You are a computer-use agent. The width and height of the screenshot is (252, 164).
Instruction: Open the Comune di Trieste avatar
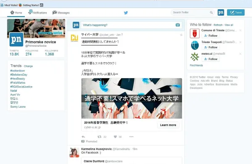(194, 34)
